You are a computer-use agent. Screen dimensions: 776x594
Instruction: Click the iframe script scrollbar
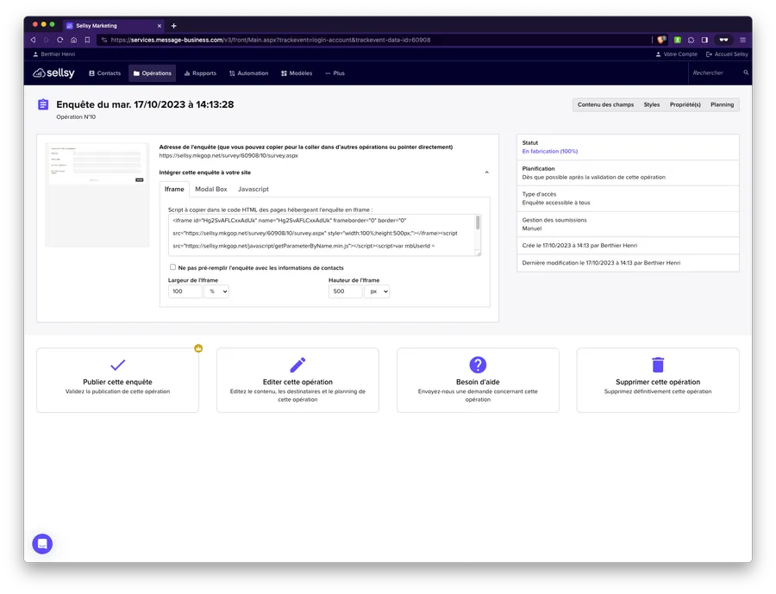[478, 222]
